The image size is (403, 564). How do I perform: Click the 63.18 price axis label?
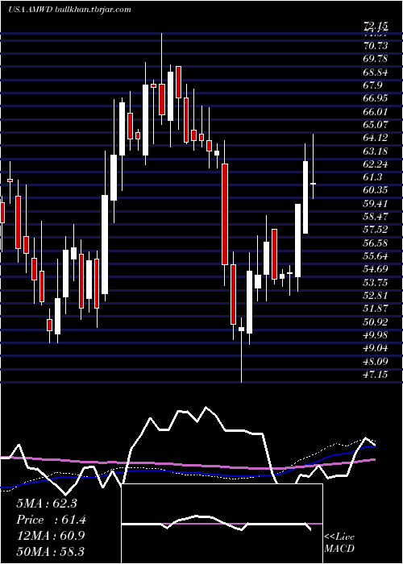point(376,151)
